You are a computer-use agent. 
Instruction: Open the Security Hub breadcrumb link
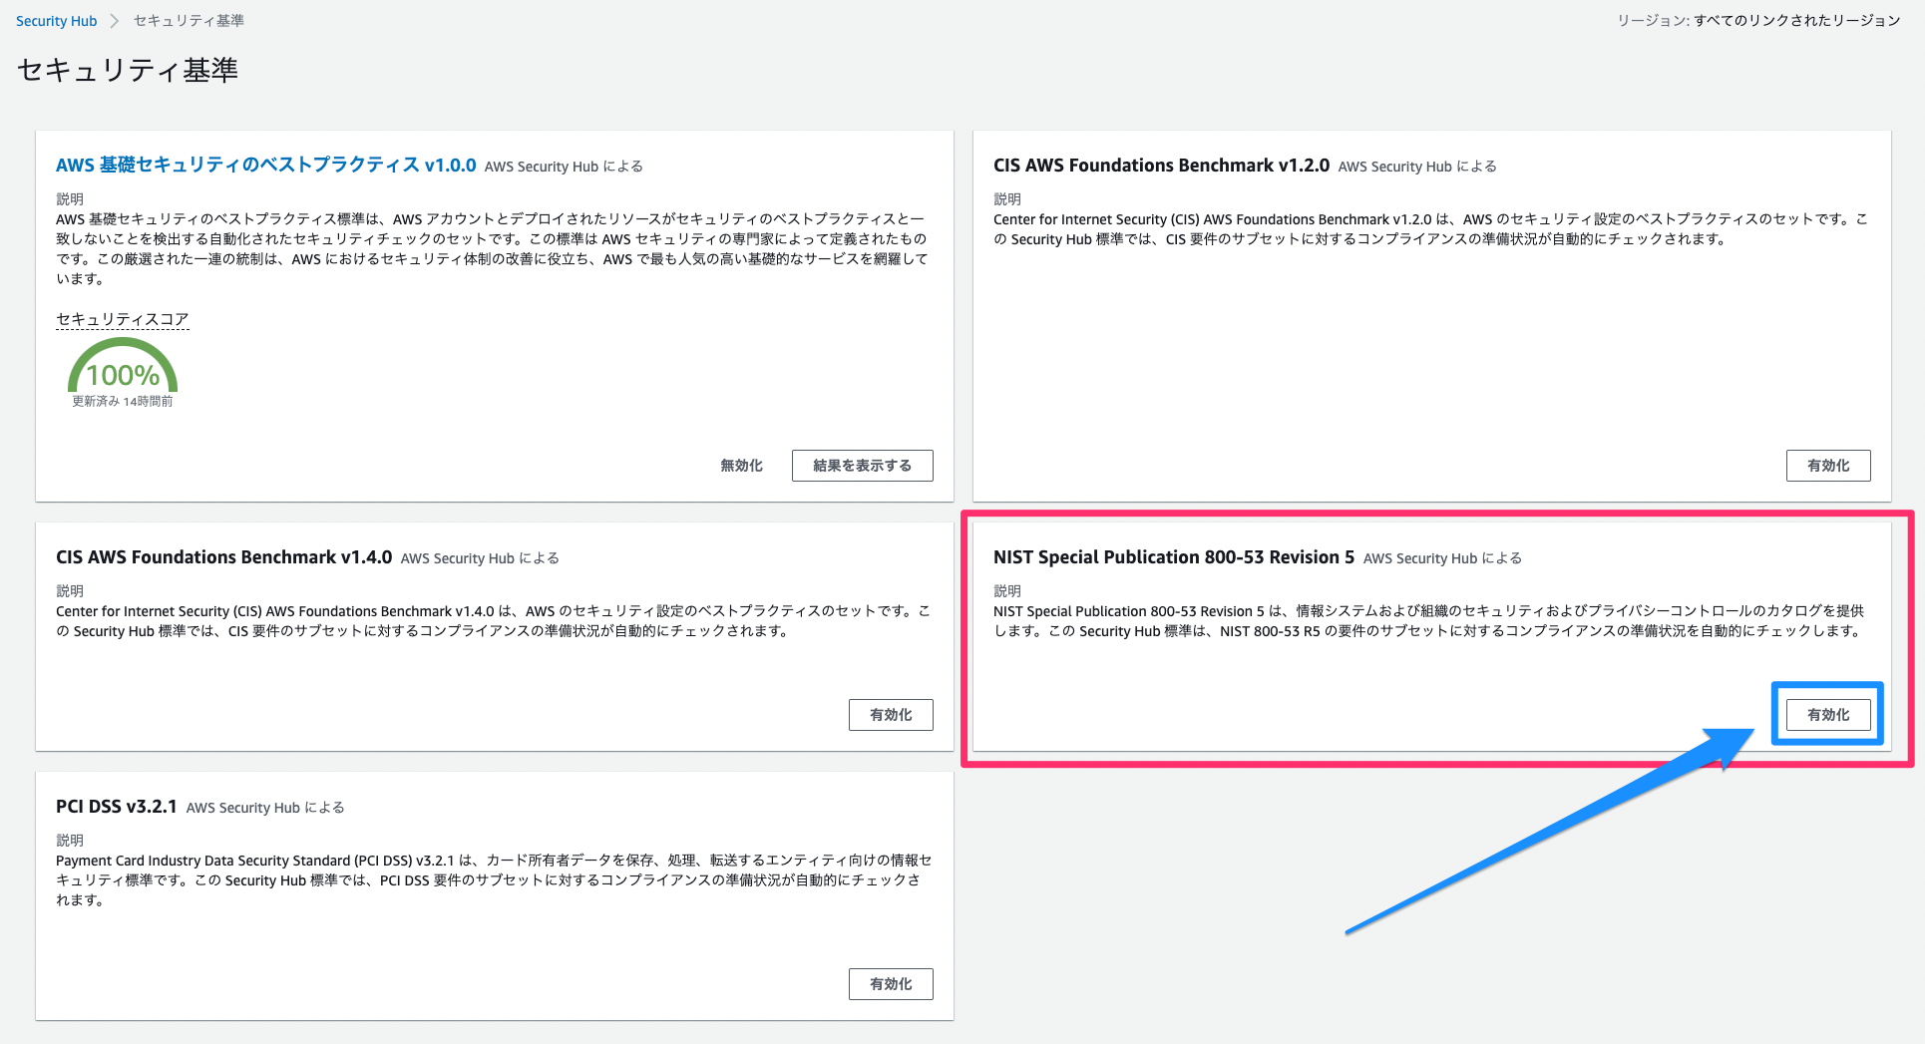[x=57, y=21]
